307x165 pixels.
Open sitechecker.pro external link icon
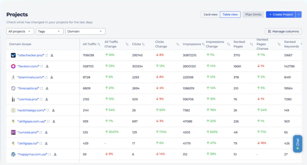46,55
